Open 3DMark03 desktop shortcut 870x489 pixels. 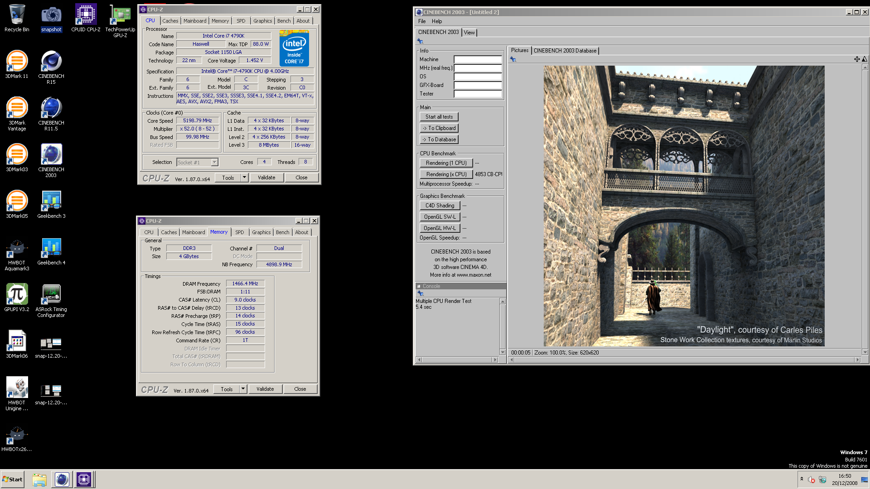click(x=17, y=158)
